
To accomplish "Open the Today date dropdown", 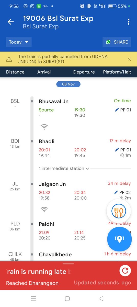I will (19, 42).
